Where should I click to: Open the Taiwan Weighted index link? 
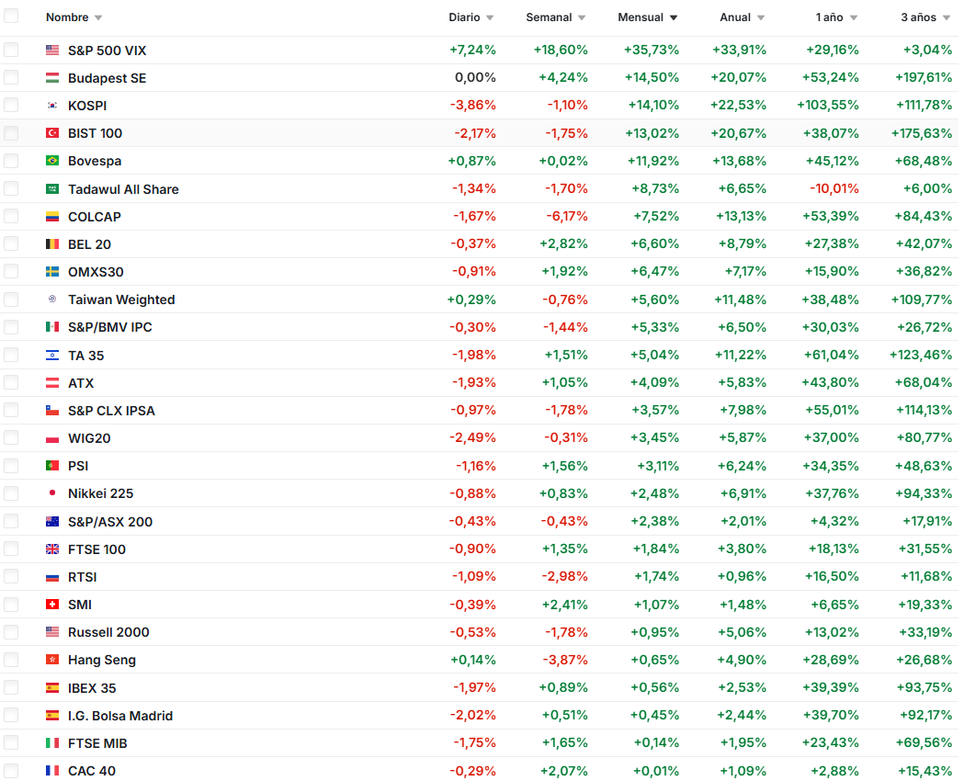click(121, 300)
